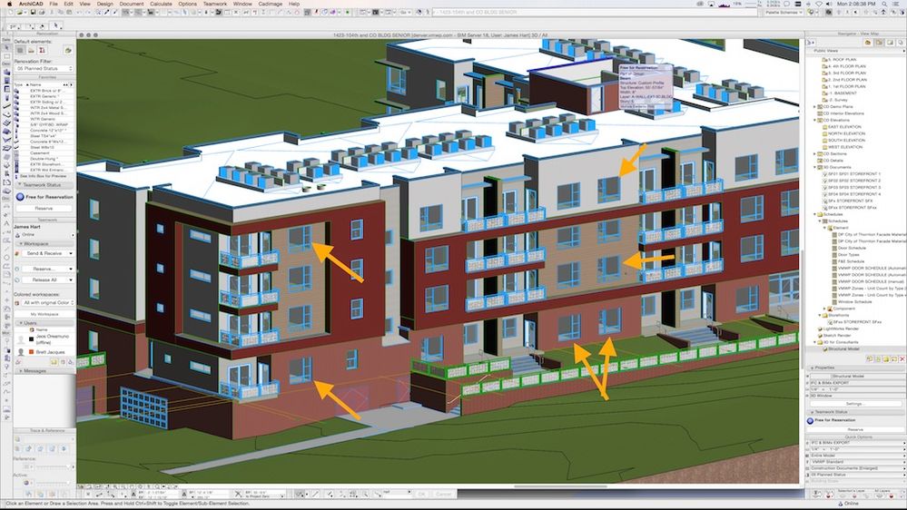This screenshot has height=510, width=907.
Task: Select the Arrow tool in the toolbox
Action: (x=6, y=49)
